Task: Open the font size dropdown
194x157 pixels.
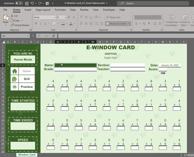Action: pos(65,17)
